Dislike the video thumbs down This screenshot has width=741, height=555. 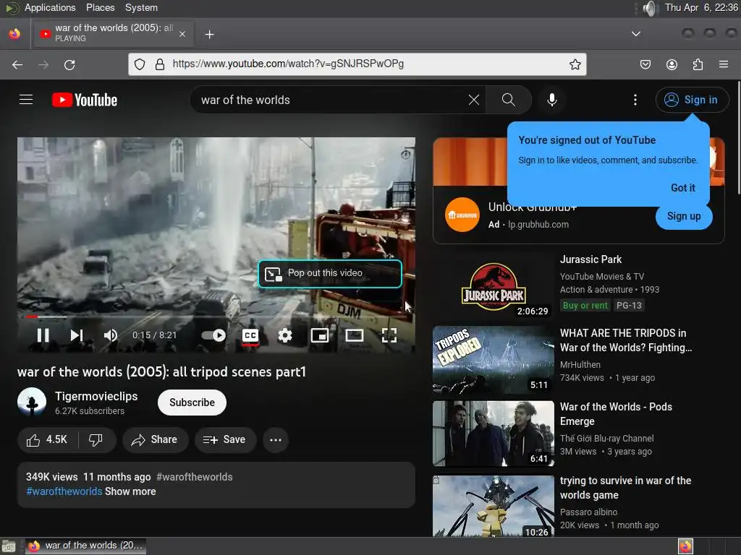96,440
